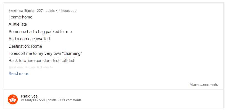Open serenawilliams user profile link
The width and height of the screenshot is (229, 111).
click(x=22, y=11)
